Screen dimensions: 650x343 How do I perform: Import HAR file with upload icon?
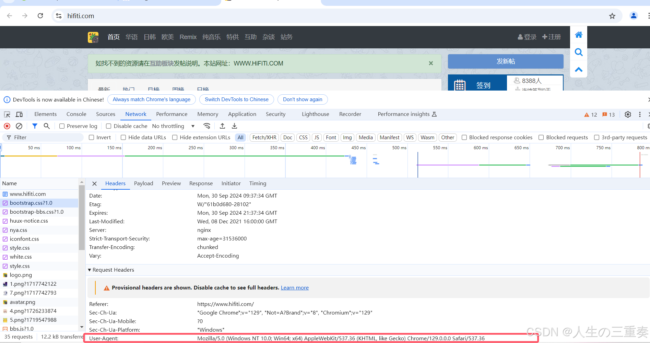(222, 126)
